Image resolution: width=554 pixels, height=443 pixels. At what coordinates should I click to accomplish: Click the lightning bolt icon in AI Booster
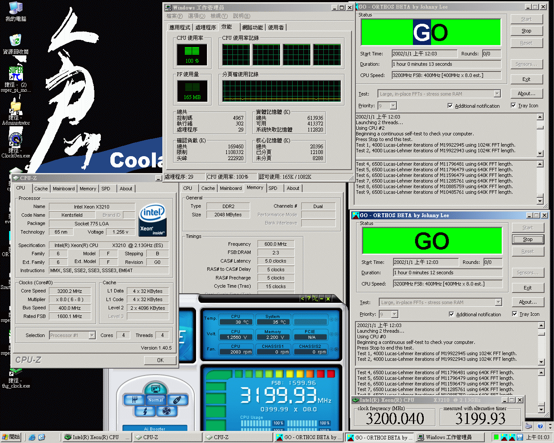tap(145, 411)
